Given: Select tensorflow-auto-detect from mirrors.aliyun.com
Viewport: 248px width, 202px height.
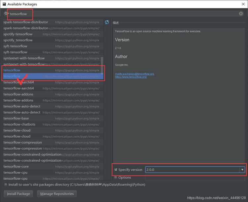Looking at the screenshot, I should point(53,112).
